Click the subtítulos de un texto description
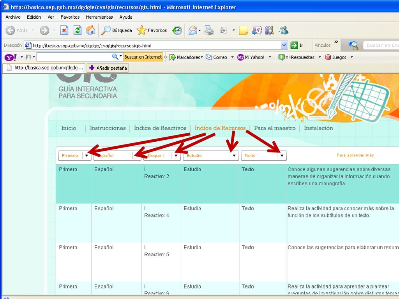 pyautogui.click(x=341, y=212)
